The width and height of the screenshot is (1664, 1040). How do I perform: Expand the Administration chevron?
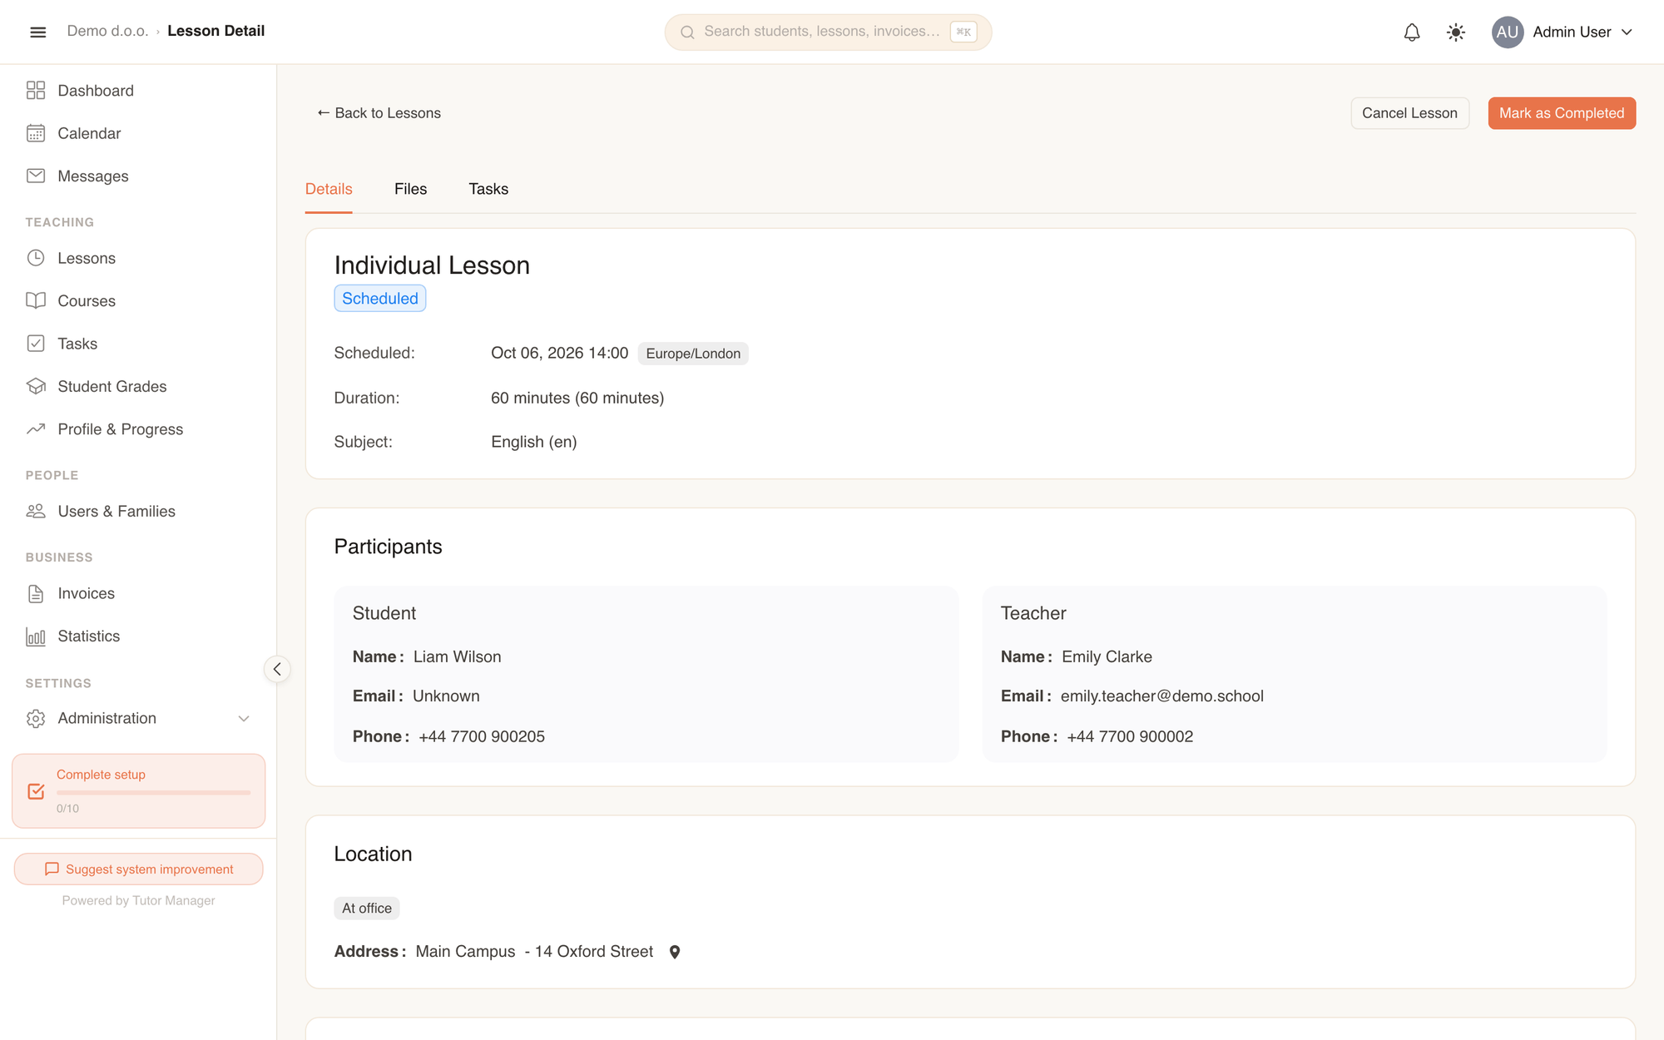point(244,718)
